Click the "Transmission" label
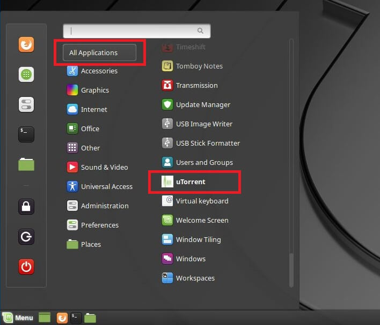Image resolution: width=380 pixels, height=325 pixels. pos(197,85)
